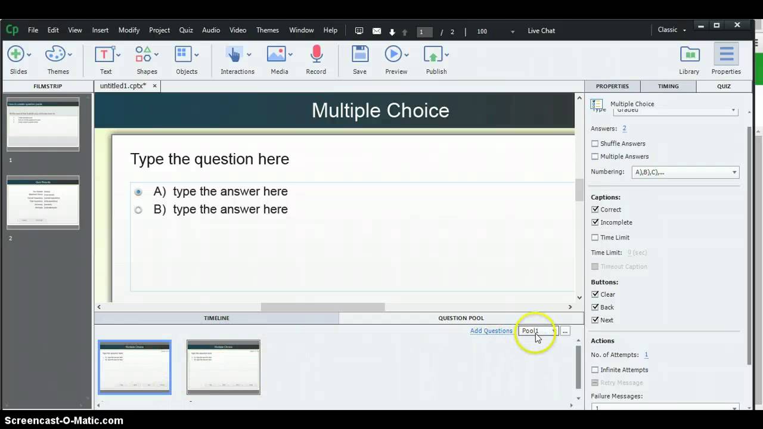Open the File menu
This screenshot has height=429, width=763.
click(33, 30)
